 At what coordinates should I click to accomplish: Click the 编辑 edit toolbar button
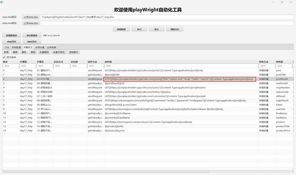(x=15, y=52)
